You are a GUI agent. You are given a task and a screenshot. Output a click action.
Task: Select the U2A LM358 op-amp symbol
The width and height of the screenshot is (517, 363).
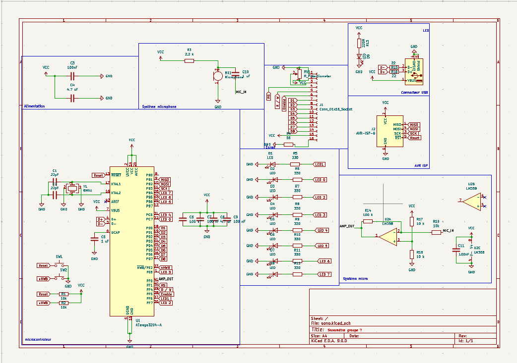point(387,236)
